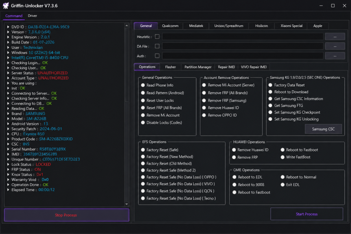Click the log panel scrollbar thumb
The height and width of the screenshot is (234, 351).
click(x=127, y=65)
